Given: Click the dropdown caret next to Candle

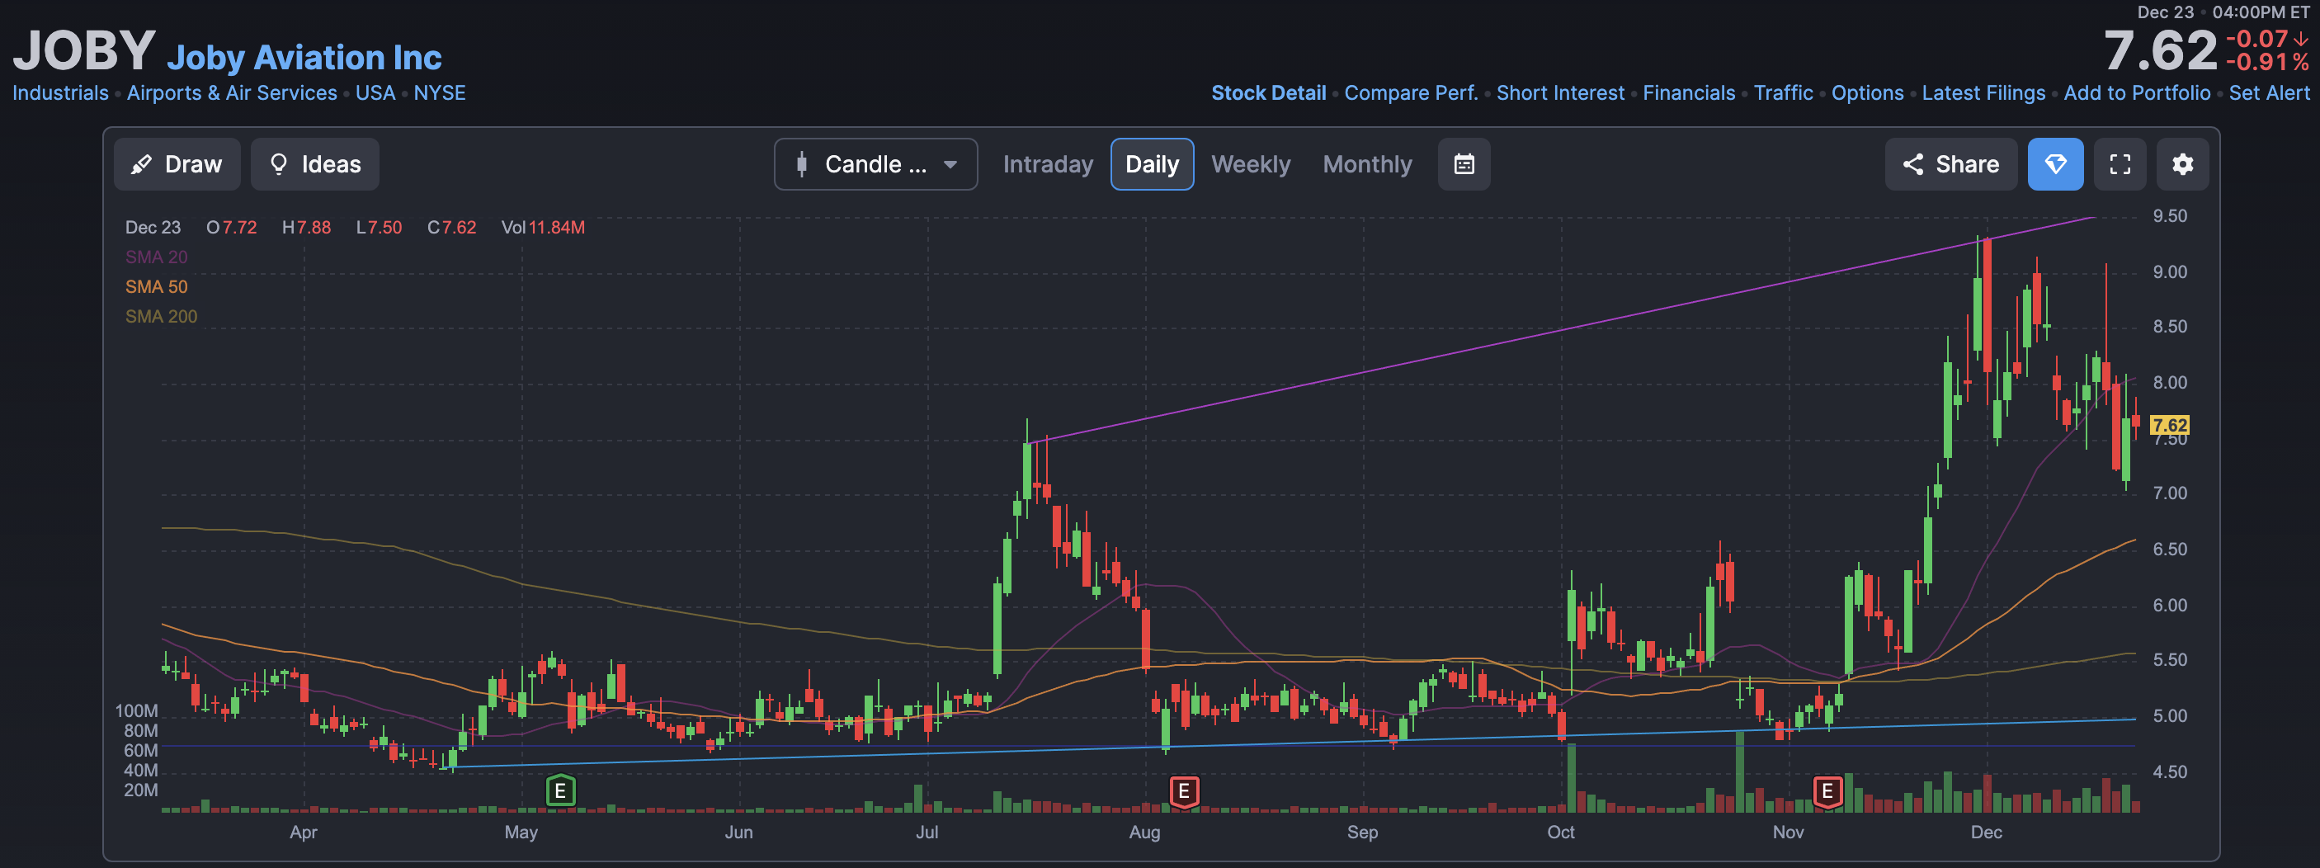Looking at the screenshot, I should coord(950,165).
